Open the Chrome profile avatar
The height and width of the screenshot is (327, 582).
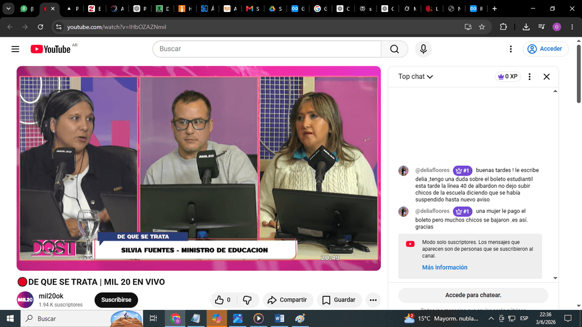pyautogui.click(x=556, y=27)
